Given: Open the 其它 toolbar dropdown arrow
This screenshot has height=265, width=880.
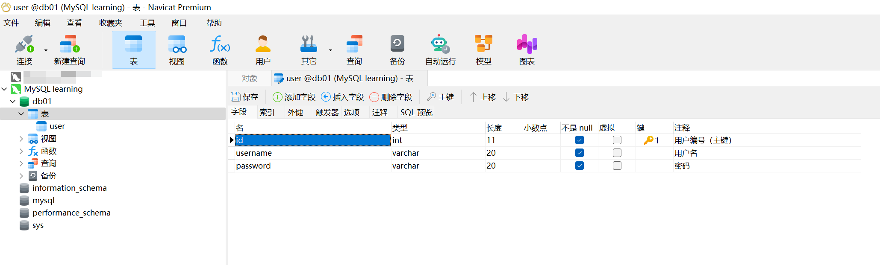Looking at the screenshot, I should coord(330,50).
